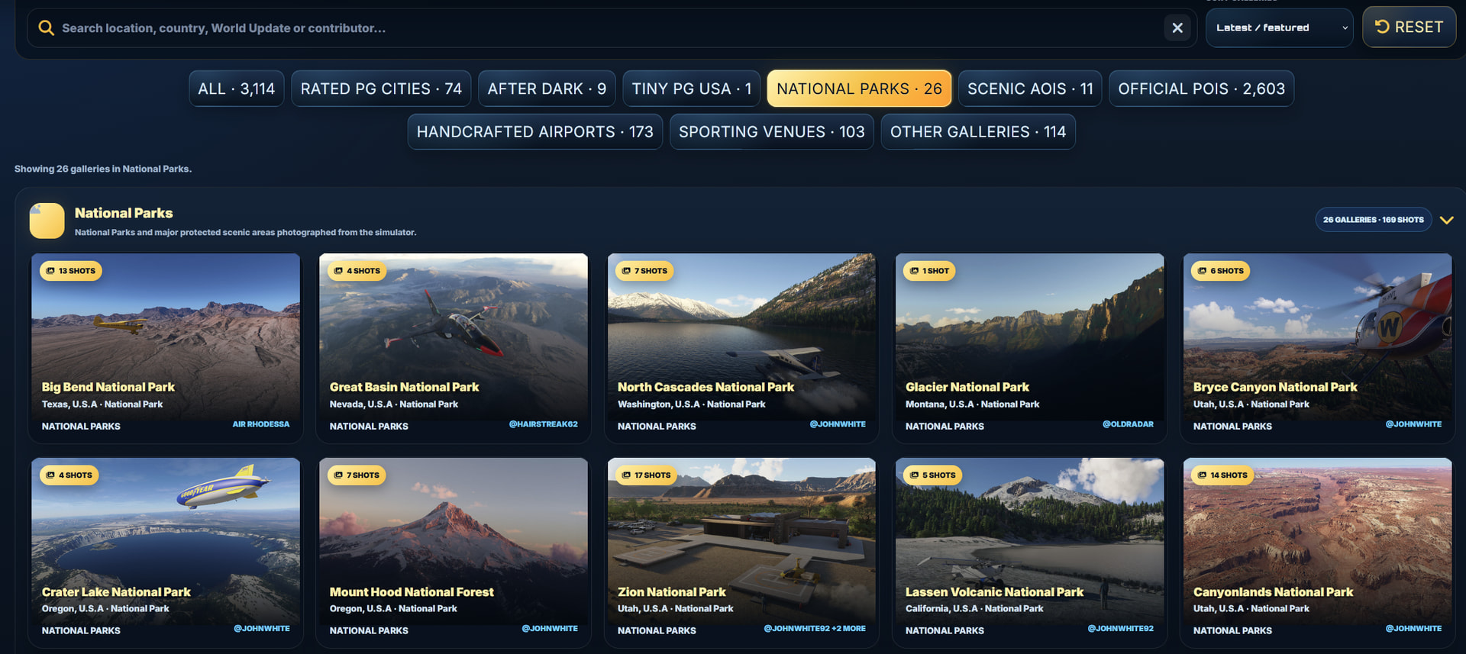Image resolution: width=1466 pixels, height=654 pixels.
Task: Click the 'California, U.S.A · National Park' text
Action: coord(974,609)
